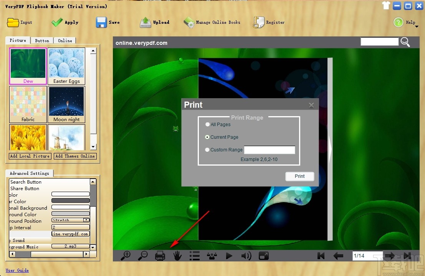This screenshot has width=425, height=276.
Task: Mute the flipbook sound
Action: tap(246, 255)
